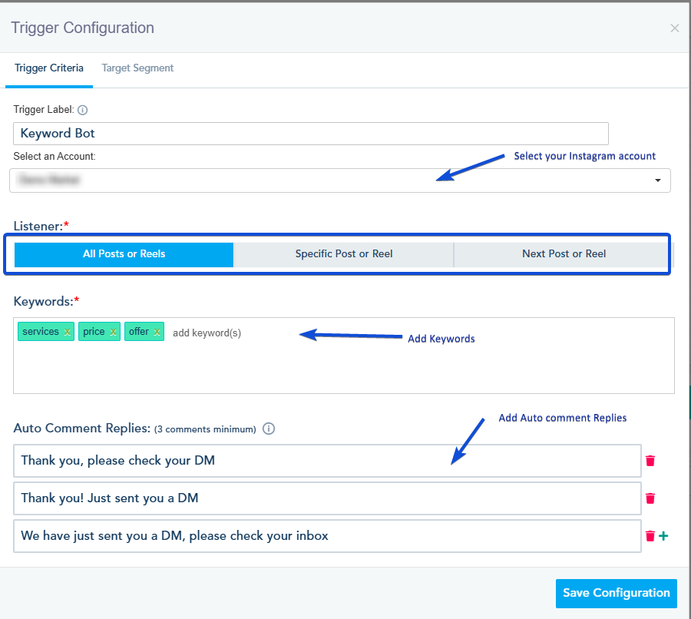Remove the 'offer' keyword tag
This screenshot has width=691, height=619.
coord(157,332)
